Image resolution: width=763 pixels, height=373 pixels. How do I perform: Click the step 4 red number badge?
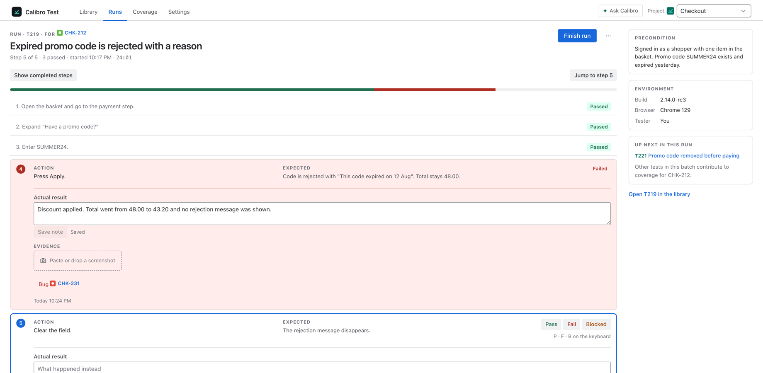click(x=21, y=169)
